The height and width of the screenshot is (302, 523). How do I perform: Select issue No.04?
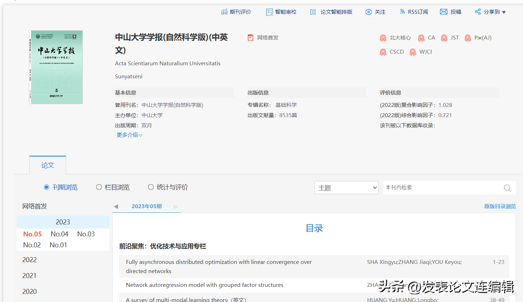(x=59, y=234)
